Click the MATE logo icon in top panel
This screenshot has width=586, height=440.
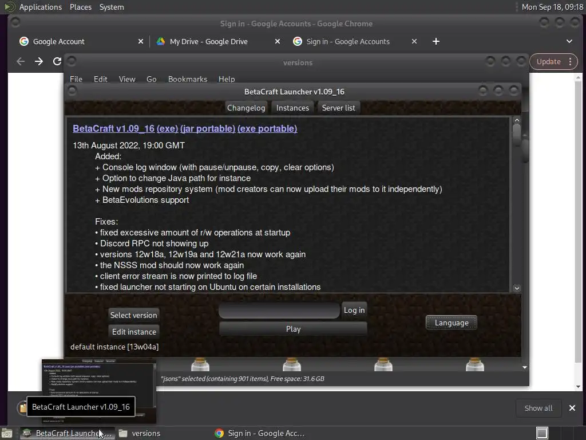9,7
